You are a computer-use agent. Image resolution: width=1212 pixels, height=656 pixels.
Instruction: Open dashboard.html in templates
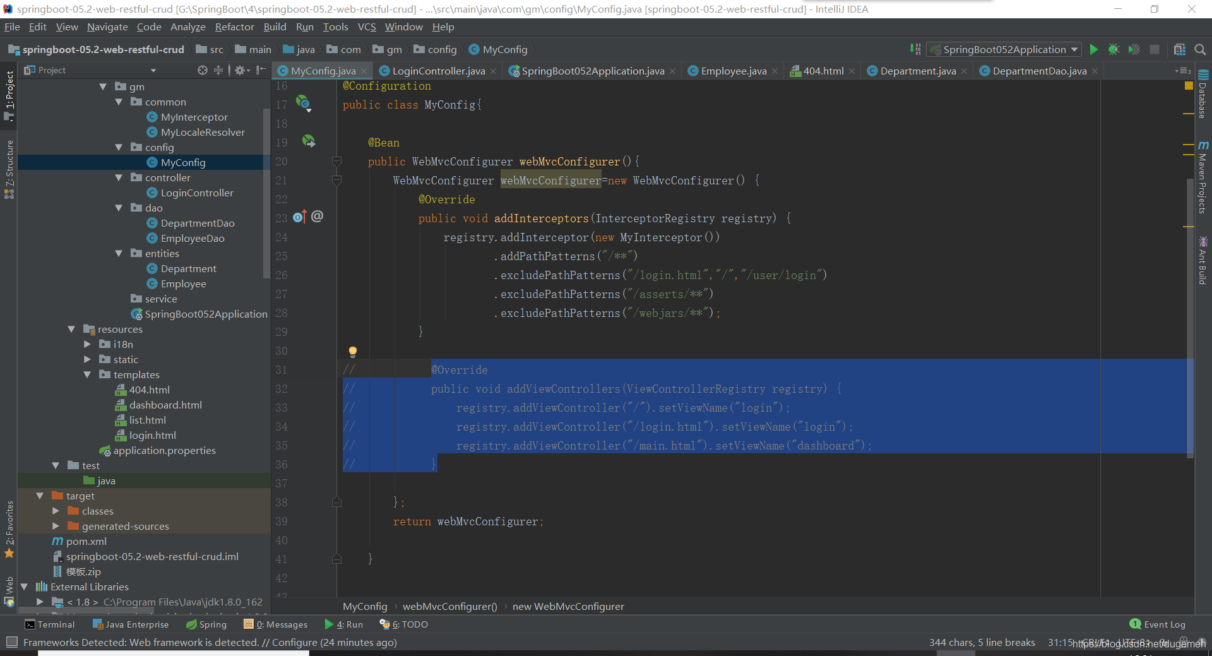pyautogui.click(x=165, y=405)
